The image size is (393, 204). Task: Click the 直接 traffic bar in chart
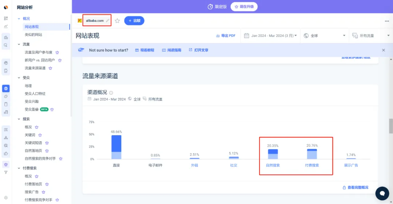click(116, 147)
